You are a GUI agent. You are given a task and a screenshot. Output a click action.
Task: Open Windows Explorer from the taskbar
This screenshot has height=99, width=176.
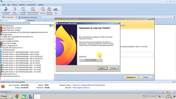[x=11, y=96]
